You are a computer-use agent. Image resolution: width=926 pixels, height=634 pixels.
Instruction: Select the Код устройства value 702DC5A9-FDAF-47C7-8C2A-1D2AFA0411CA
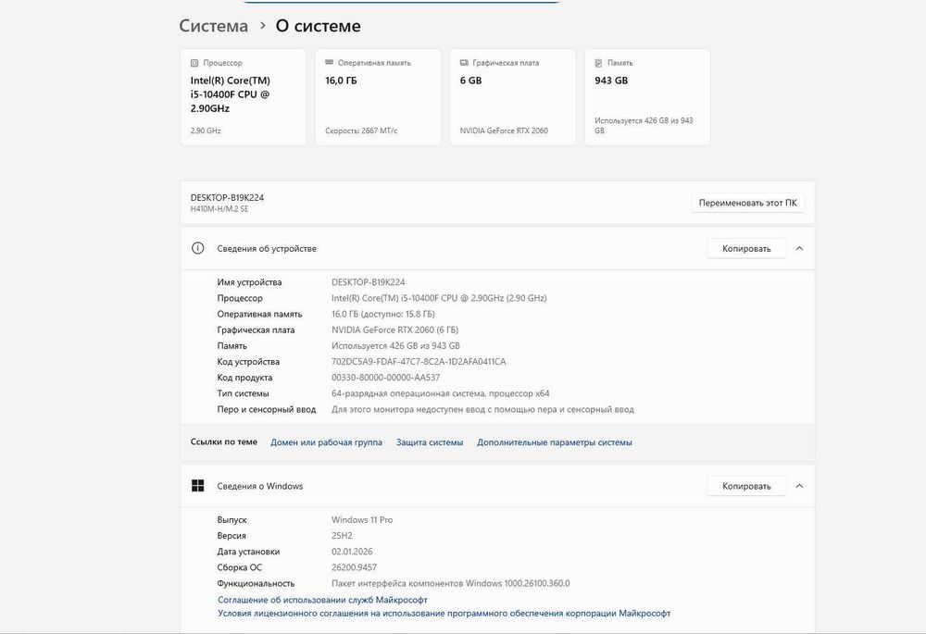point(419,361)
